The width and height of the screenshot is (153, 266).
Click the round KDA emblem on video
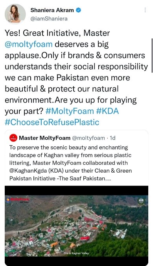point(141,201)
